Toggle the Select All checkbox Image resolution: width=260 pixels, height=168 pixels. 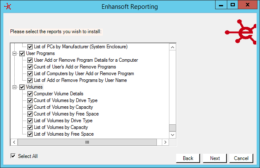[13, 156]
